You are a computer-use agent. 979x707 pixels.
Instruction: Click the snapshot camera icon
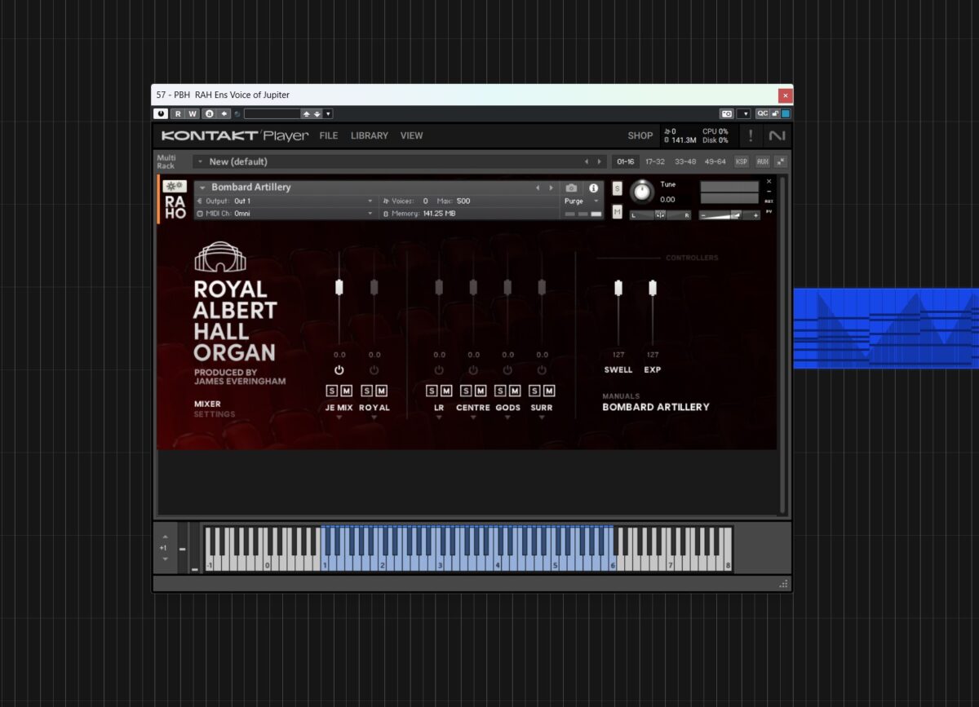[x=572, y=188]
